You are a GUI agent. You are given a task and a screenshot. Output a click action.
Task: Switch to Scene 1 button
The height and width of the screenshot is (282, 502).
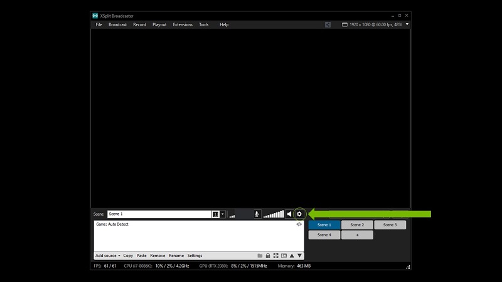(x=324, y=225)
